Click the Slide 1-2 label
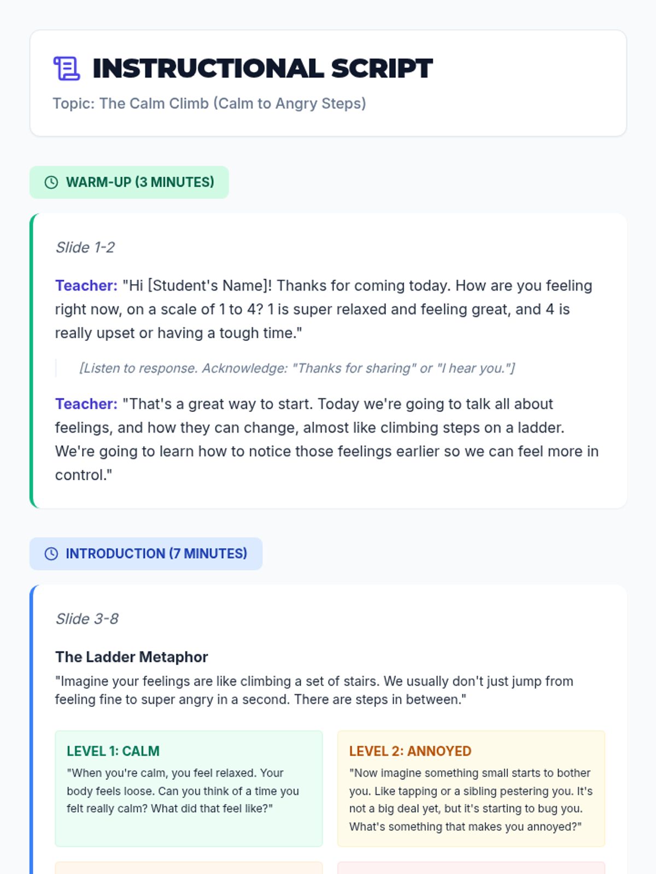The height and width of the screenshot is (874, 656). click(x=85, y=247)
